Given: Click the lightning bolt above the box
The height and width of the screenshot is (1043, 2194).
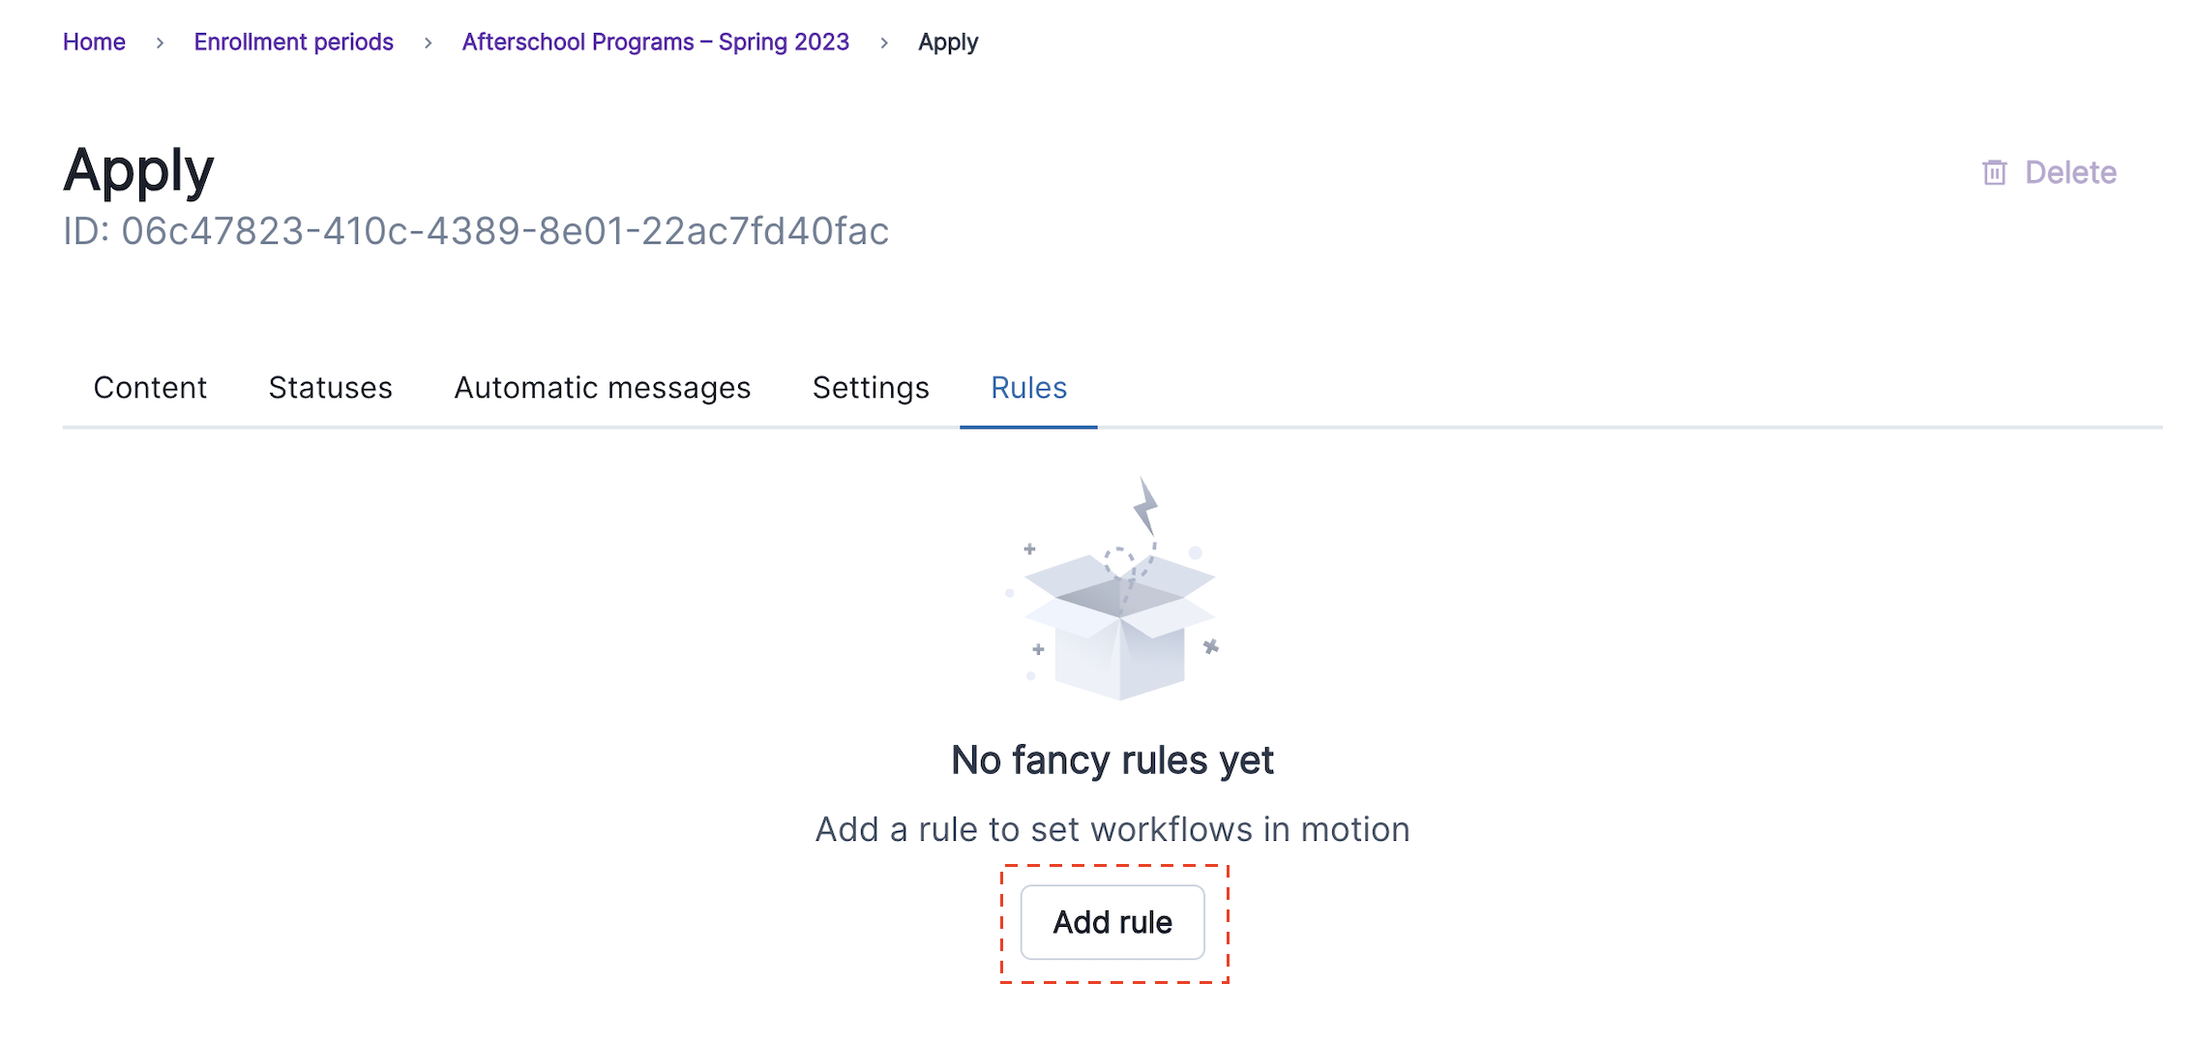Looking at the screenshot, I should (x=1146, y=505).
